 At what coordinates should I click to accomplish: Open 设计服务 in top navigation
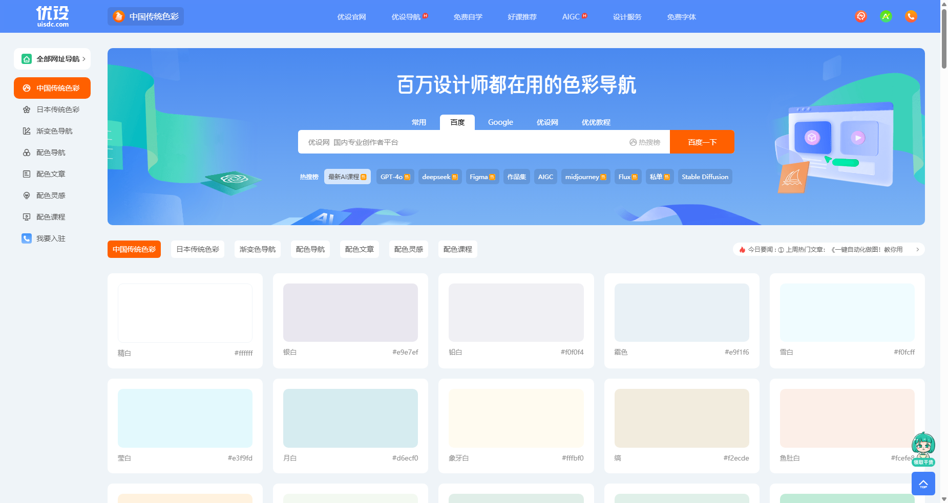click(x=627, y=17)
